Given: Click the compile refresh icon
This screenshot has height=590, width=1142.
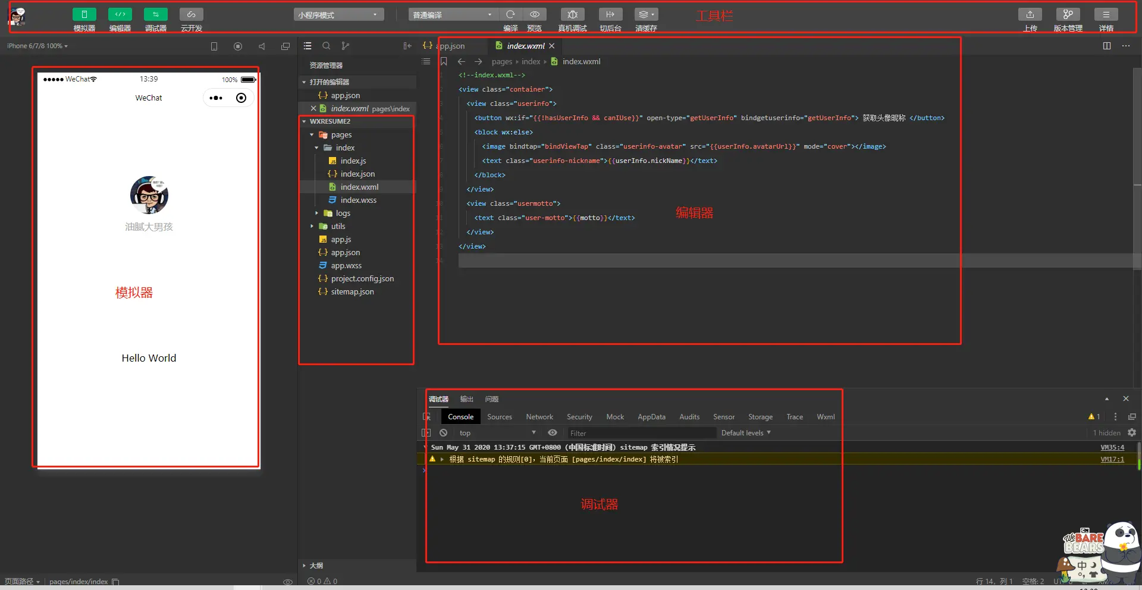Looking at the screenshot, I should [x=510, y=14].
